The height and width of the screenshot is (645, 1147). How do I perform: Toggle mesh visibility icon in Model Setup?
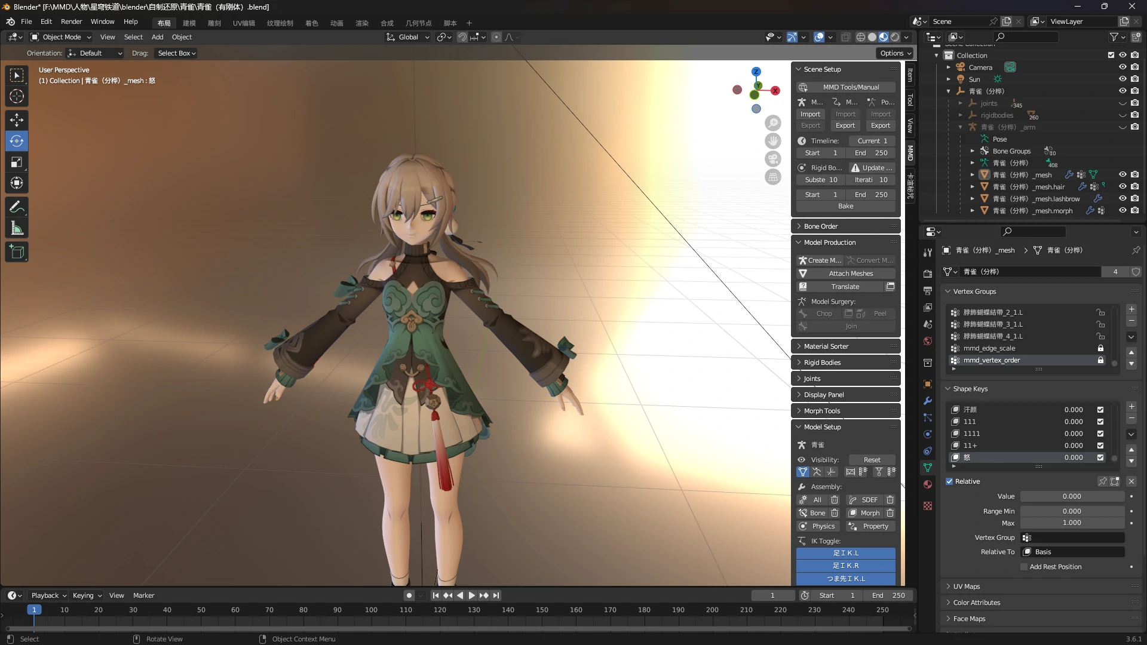click(x=803, y=472)
